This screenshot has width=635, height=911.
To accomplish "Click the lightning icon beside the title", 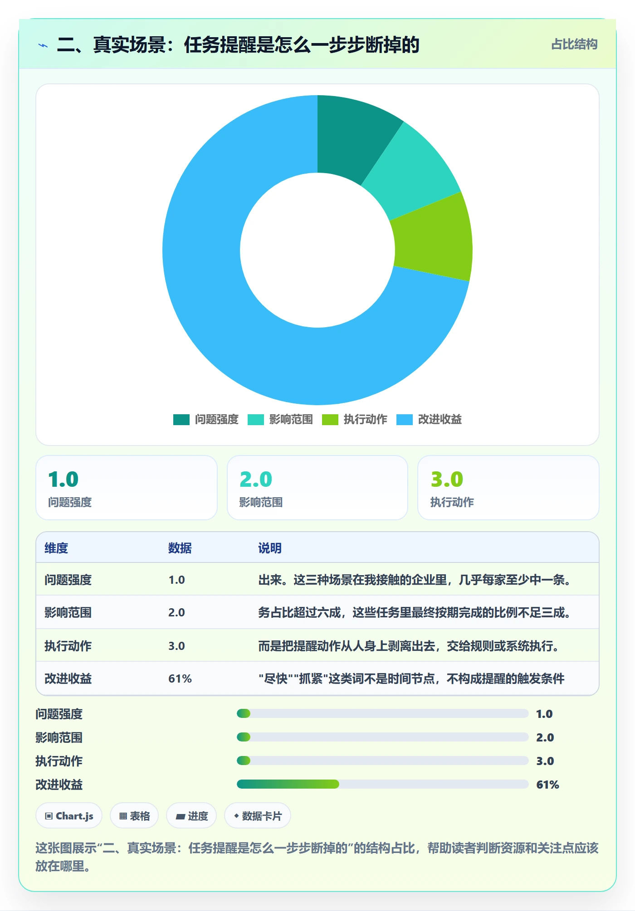I will [43, 45].
